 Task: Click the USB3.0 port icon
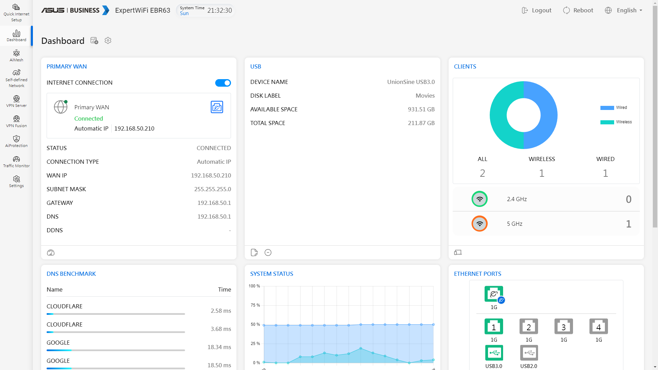pyautogui.click(x=493, y=353)
